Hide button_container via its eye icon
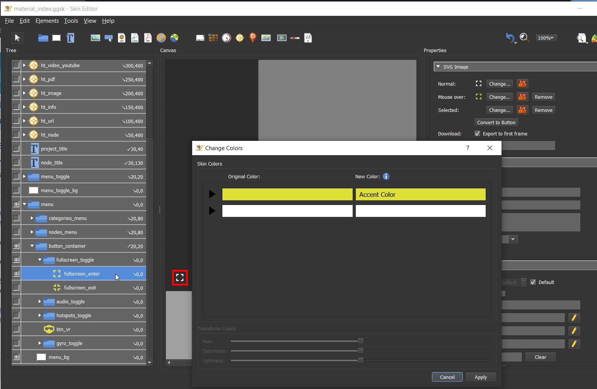The height and width of the screenshot is (389, 597). click(16, 246)
